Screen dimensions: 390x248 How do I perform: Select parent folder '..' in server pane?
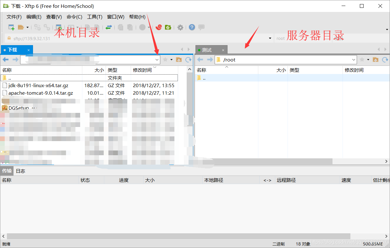coord(292,78)
